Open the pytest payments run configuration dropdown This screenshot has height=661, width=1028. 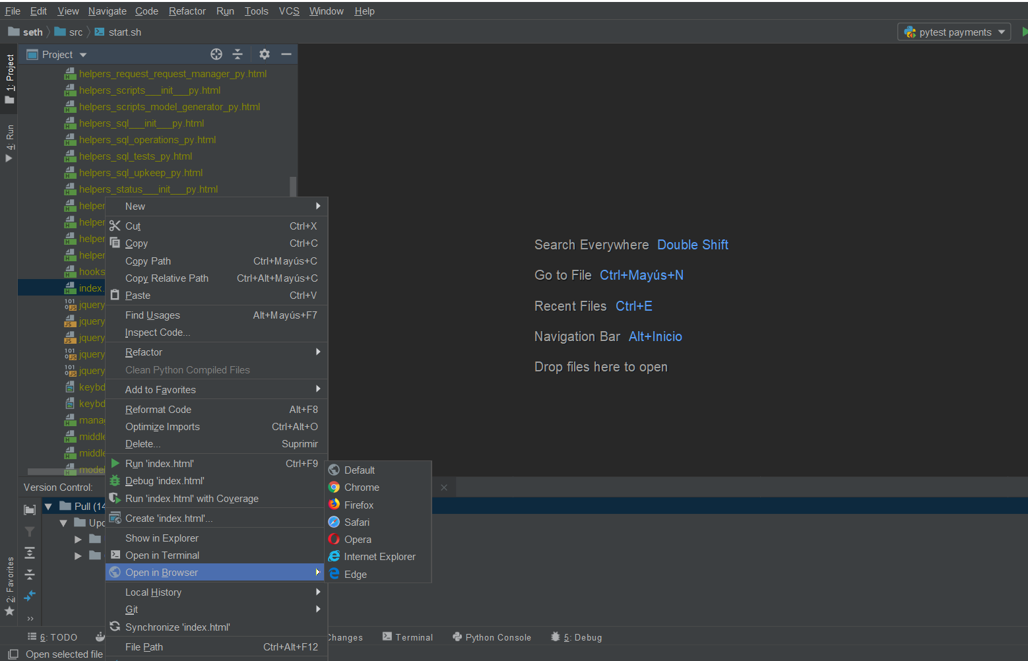point(954,32)
